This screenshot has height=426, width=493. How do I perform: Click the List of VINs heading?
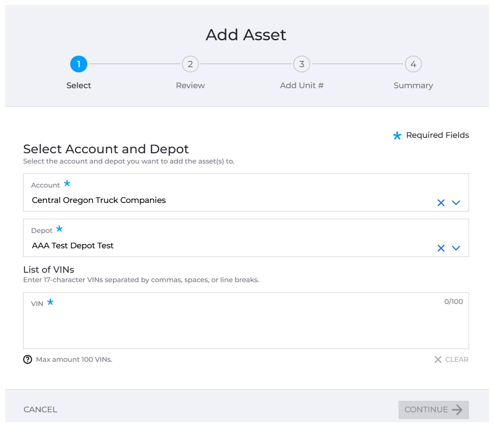pyautogui.click(x=49, y=270)
